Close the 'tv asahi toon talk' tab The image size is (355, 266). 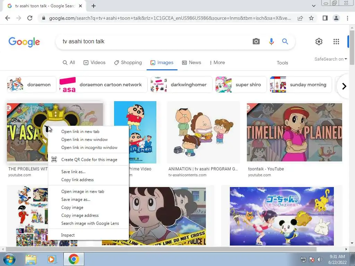(80, 6)
